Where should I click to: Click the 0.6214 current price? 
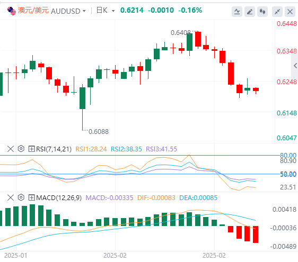click(x=132, y=10)
